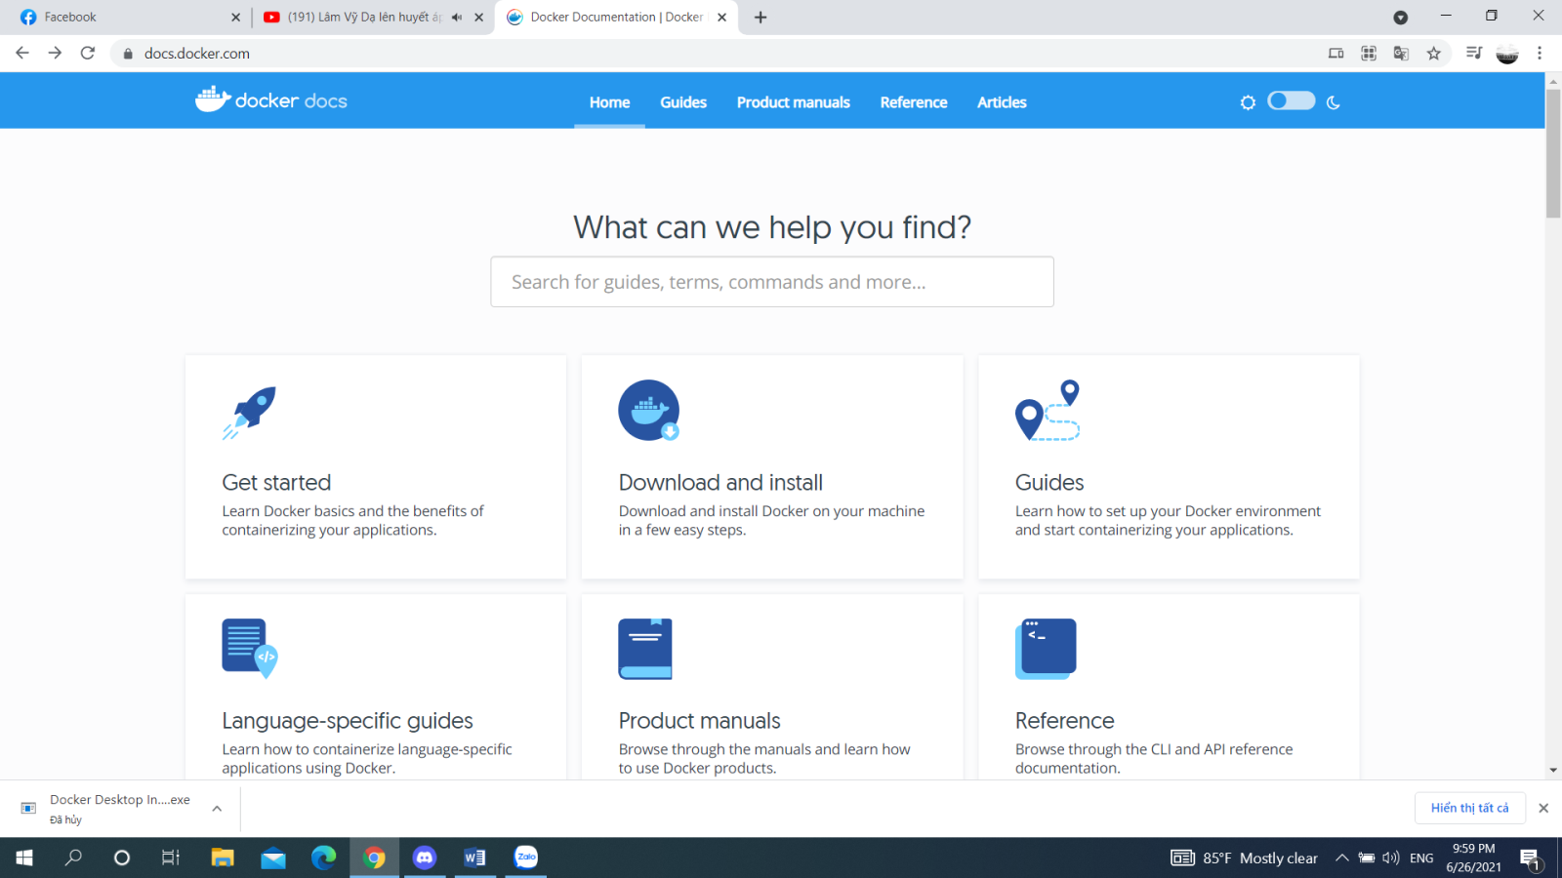This screenshot has height=878, width=1562.
Task: Open Microsoft Word from taskbar
Action: pos(474,858)
